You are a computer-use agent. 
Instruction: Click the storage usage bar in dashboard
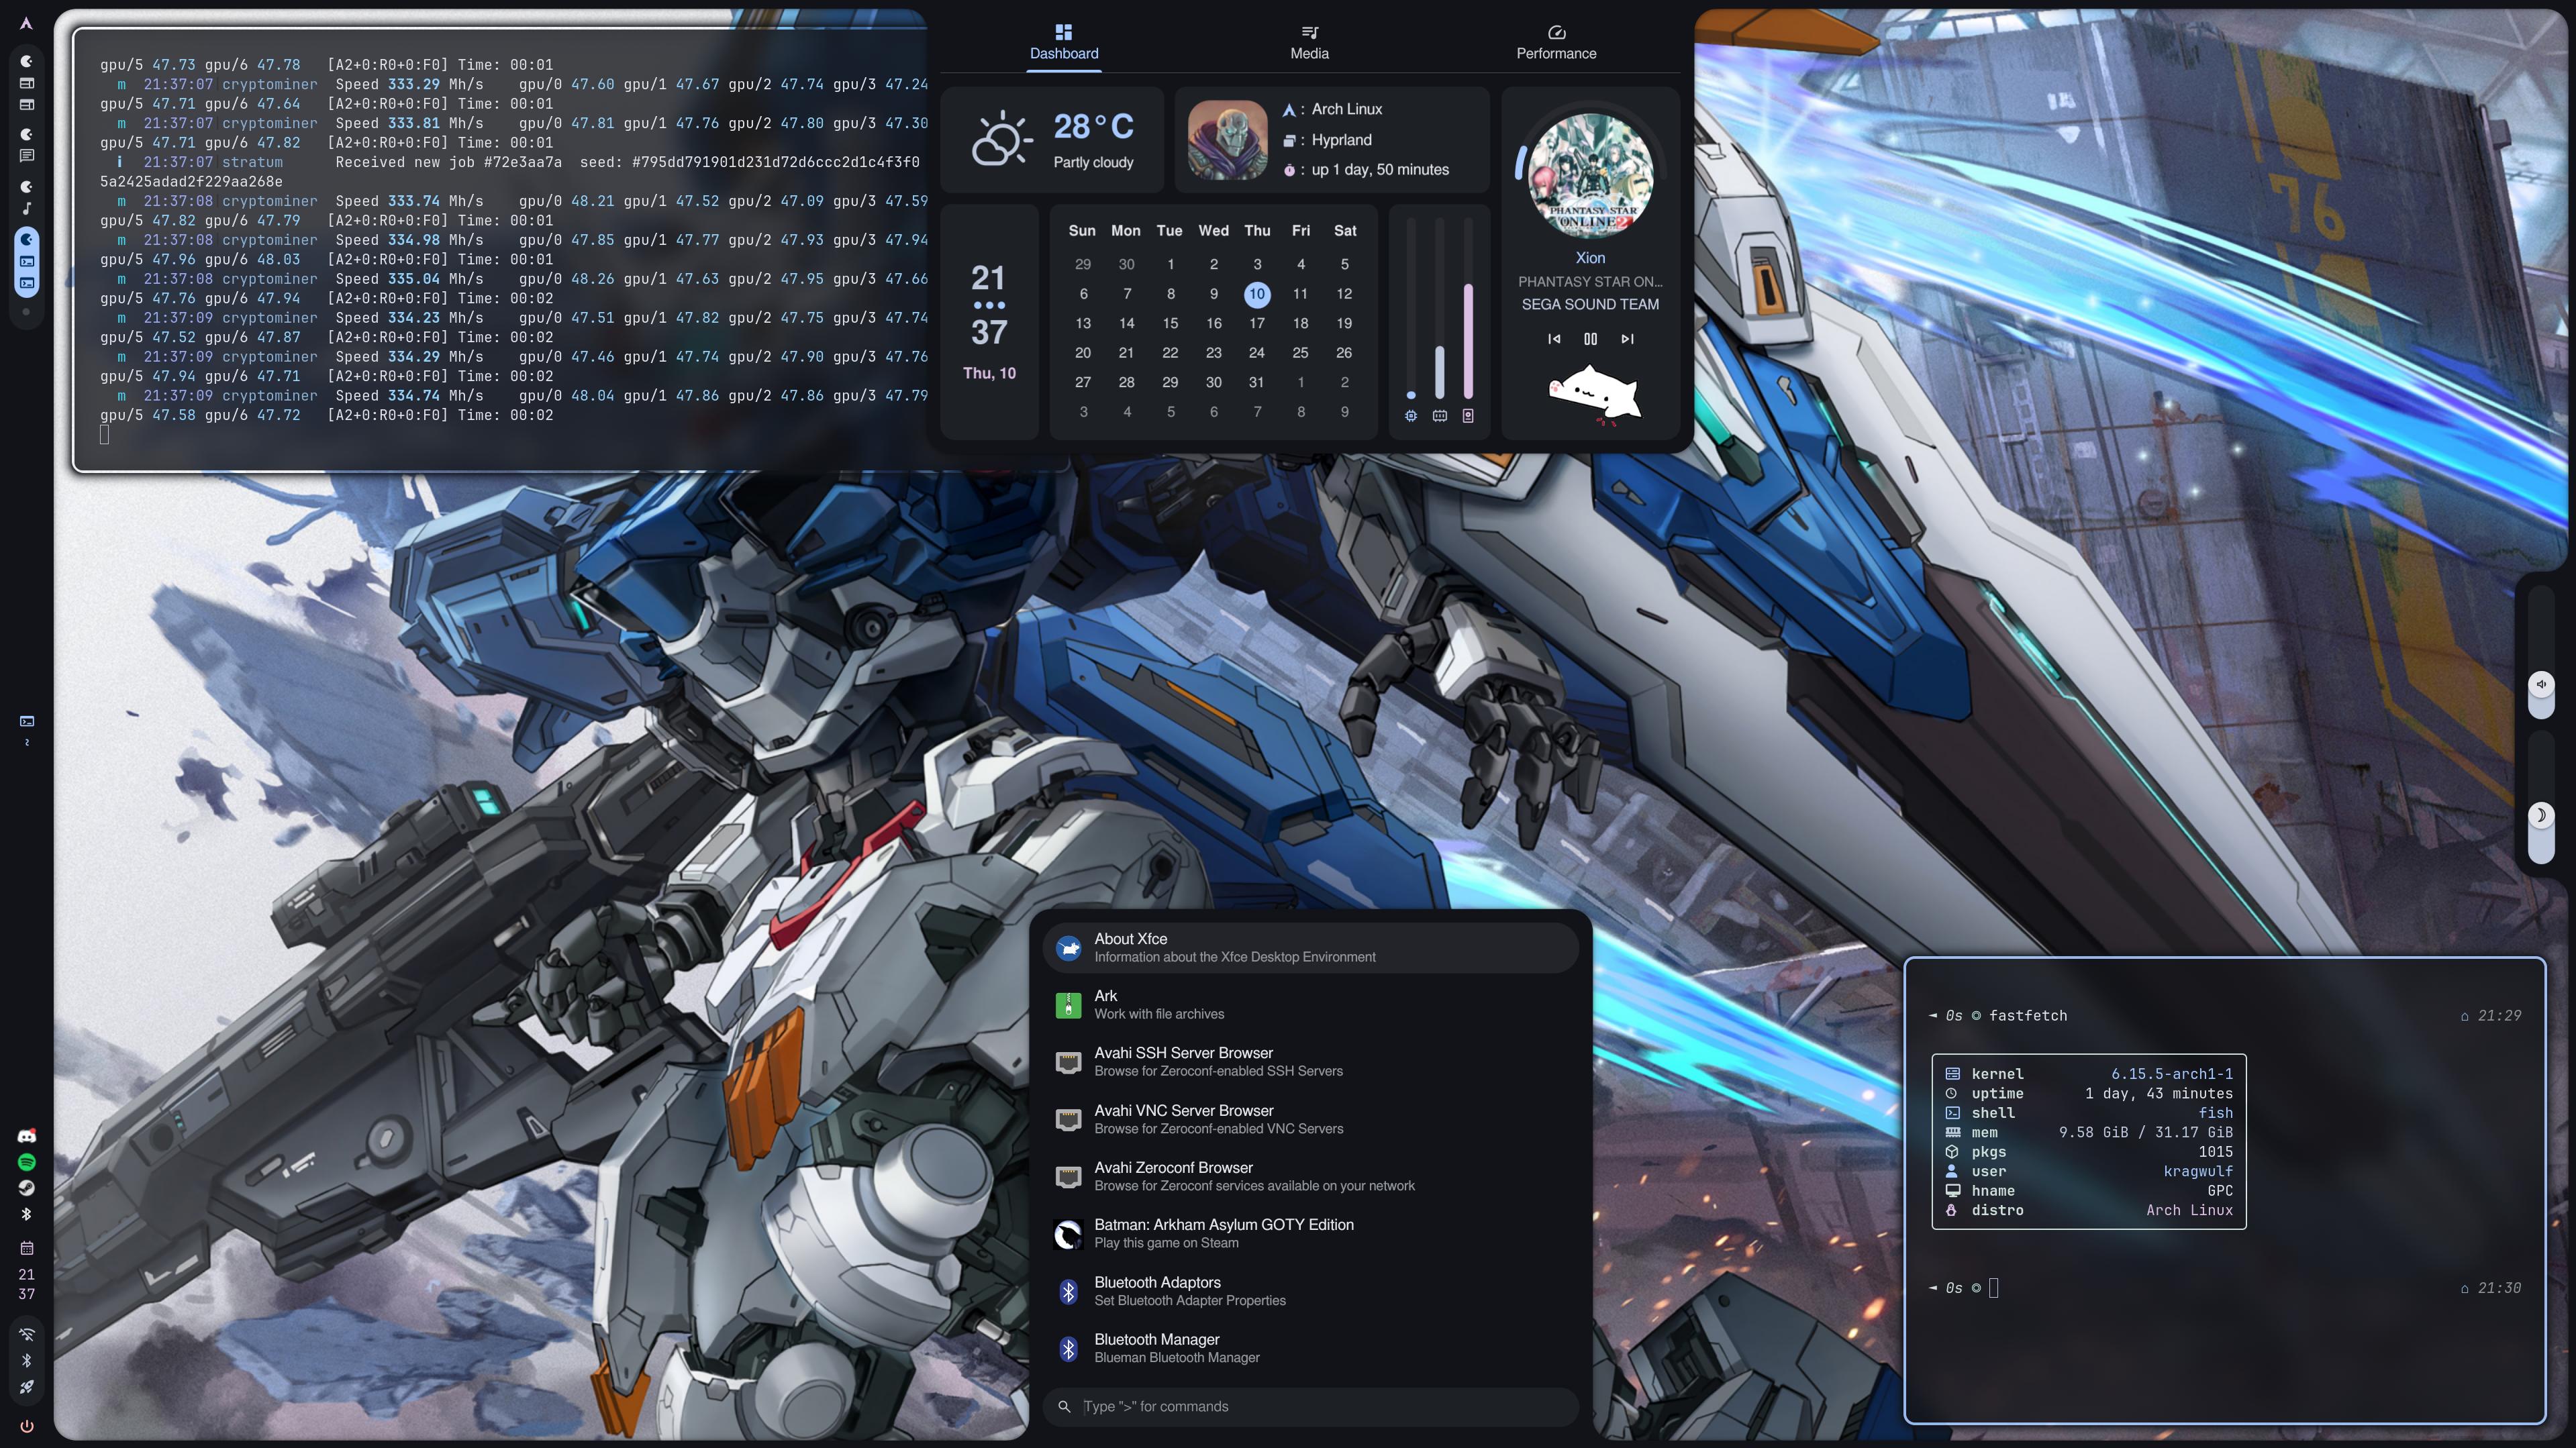coord(1468,309)
